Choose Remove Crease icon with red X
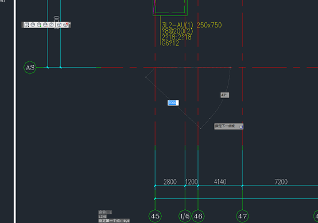 65,25
